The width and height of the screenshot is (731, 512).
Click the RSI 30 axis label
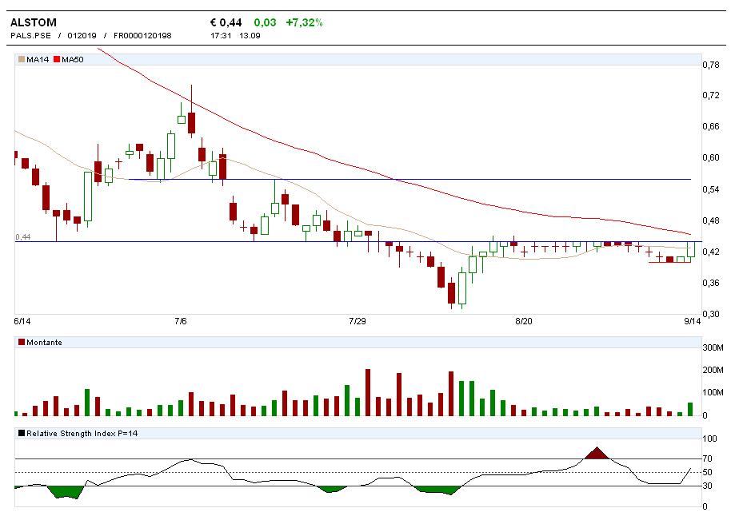click(707, 486)
